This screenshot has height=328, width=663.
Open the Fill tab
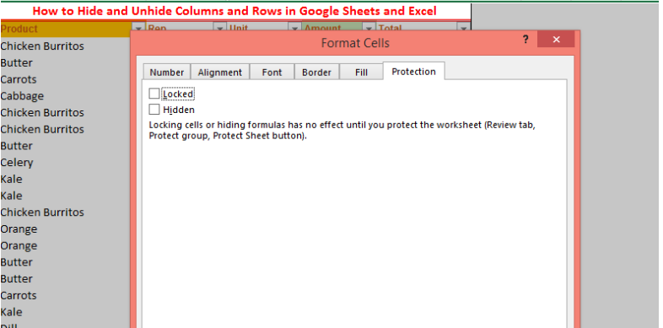pos(361,73)
